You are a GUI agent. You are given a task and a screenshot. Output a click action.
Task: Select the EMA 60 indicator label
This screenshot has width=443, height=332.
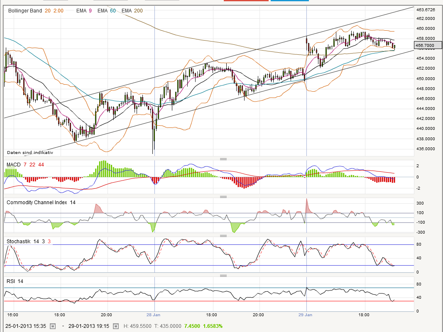[107, 11]
